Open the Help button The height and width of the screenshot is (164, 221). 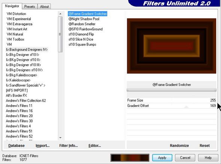pos(208,158)
